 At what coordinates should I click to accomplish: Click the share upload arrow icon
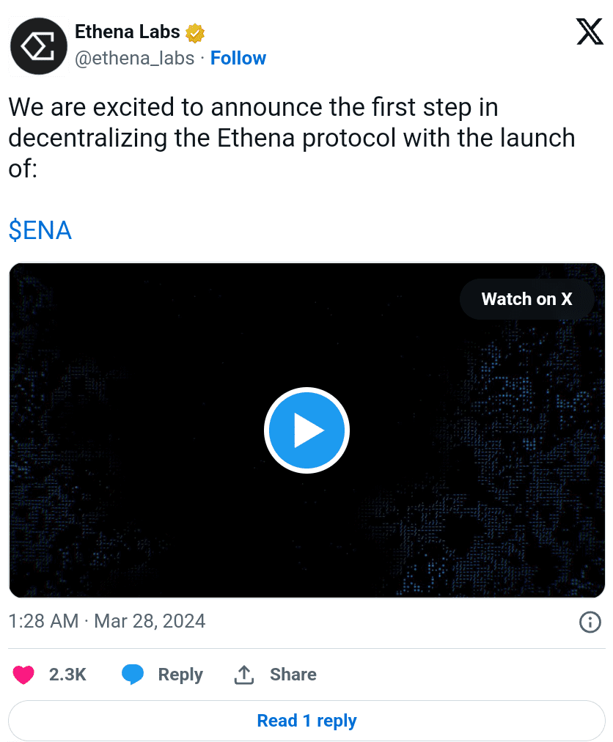coord(243,675)
